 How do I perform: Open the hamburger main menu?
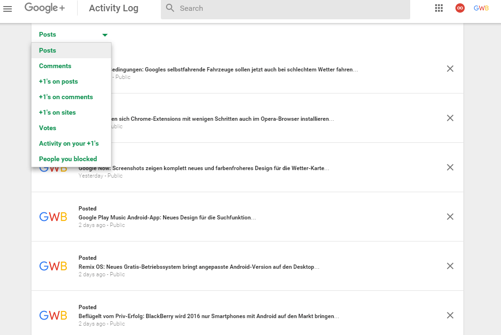tap(8, 8)
